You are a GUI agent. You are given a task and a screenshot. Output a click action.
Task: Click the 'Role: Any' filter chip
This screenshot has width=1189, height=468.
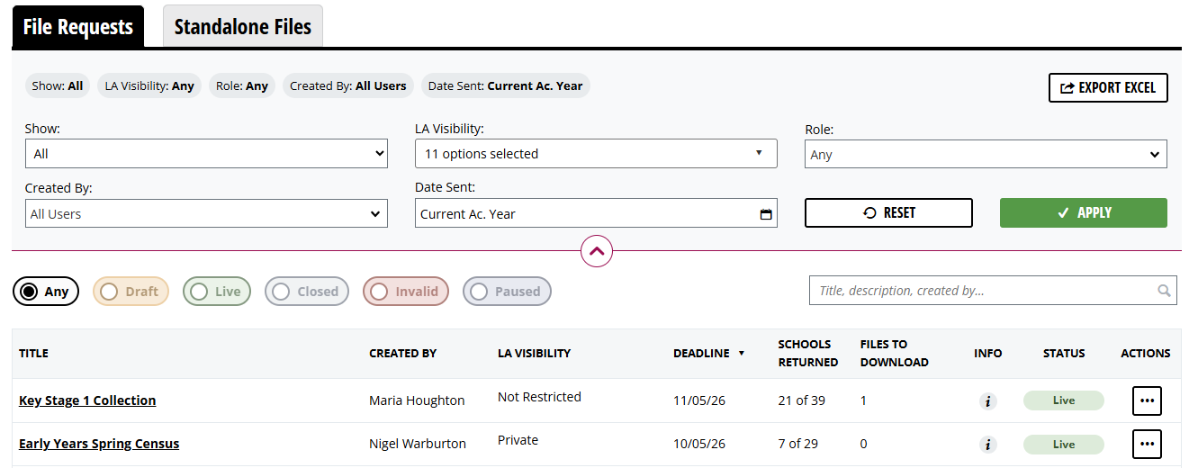[x=242, y=86]
